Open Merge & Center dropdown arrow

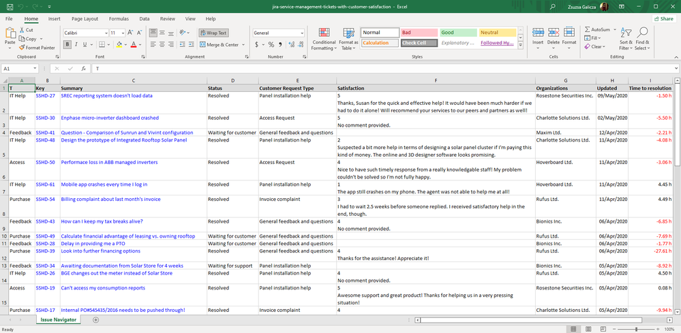pos(243,45)
